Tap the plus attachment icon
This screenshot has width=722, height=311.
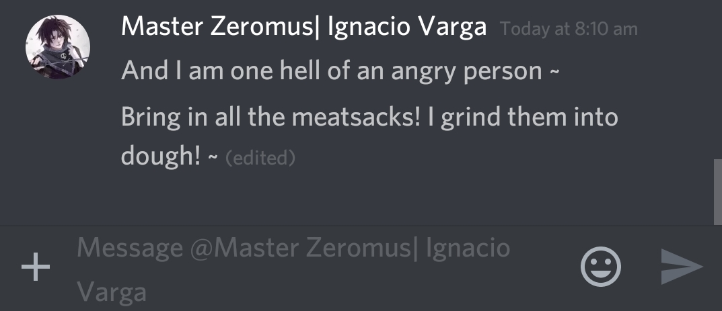pyautogui.click(x=36, y=269)
